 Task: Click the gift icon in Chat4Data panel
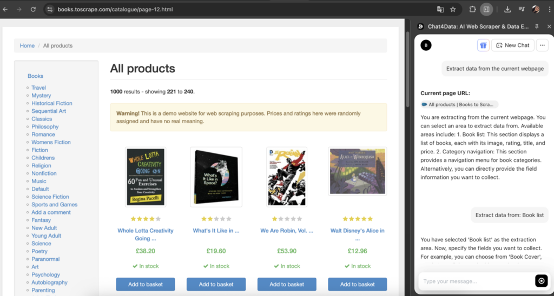tap(483, 45)
